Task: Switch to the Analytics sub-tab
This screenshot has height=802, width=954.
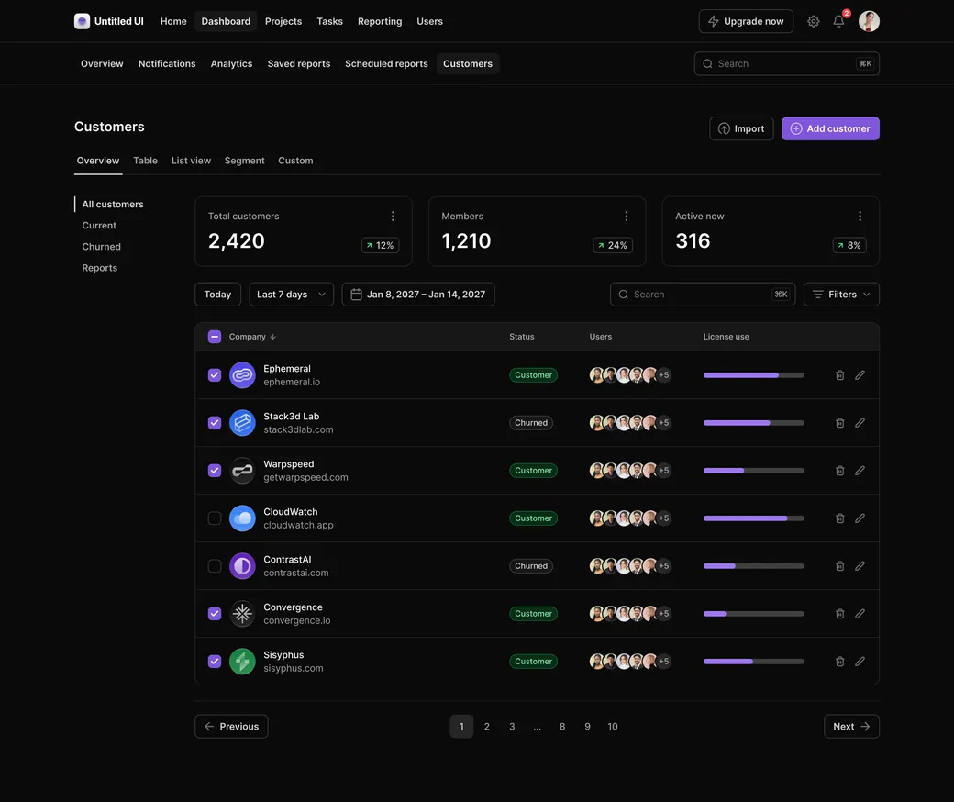Action: (x=231, y=64)
